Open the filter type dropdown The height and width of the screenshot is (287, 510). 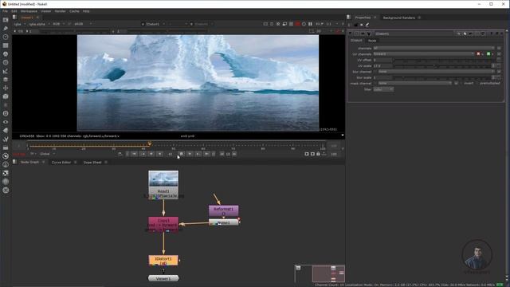(383, 89)
